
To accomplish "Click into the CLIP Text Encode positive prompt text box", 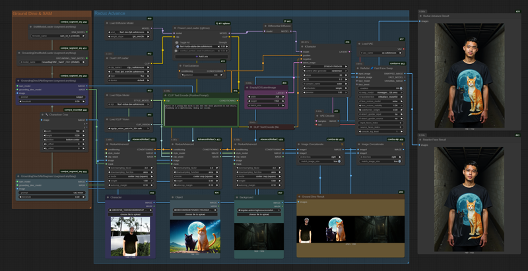I will [x=201, y=114].
